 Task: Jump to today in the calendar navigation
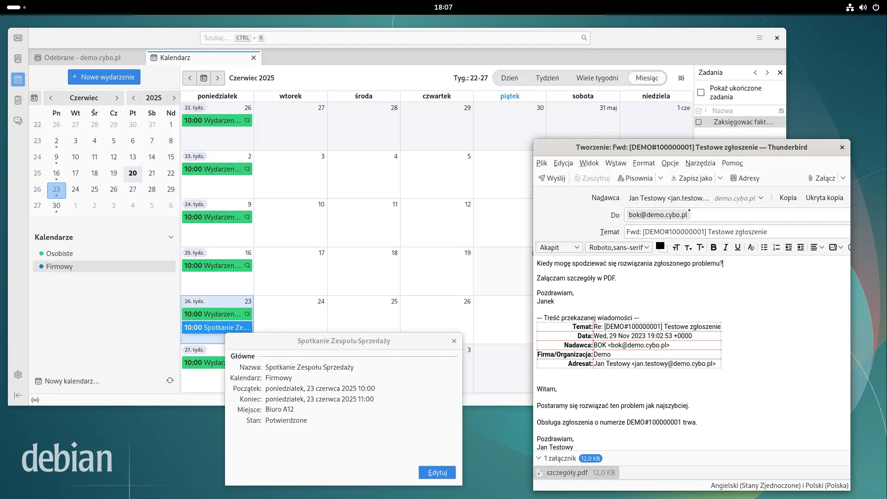coord(203,78)
